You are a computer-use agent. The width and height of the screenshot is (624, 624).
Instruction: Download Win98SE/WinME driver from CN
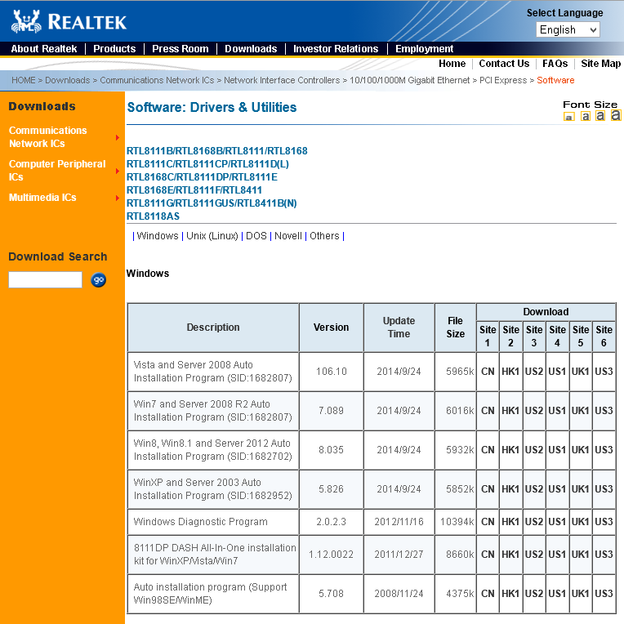[x=488, y=594]
